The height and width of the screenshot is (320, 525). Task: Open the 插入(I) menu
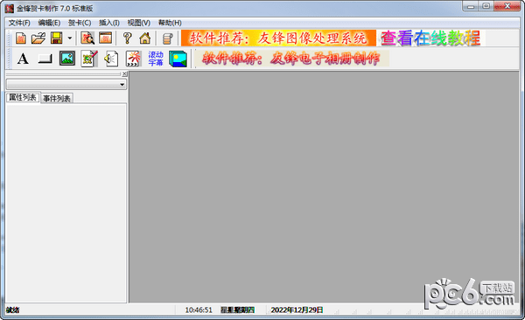109,23
